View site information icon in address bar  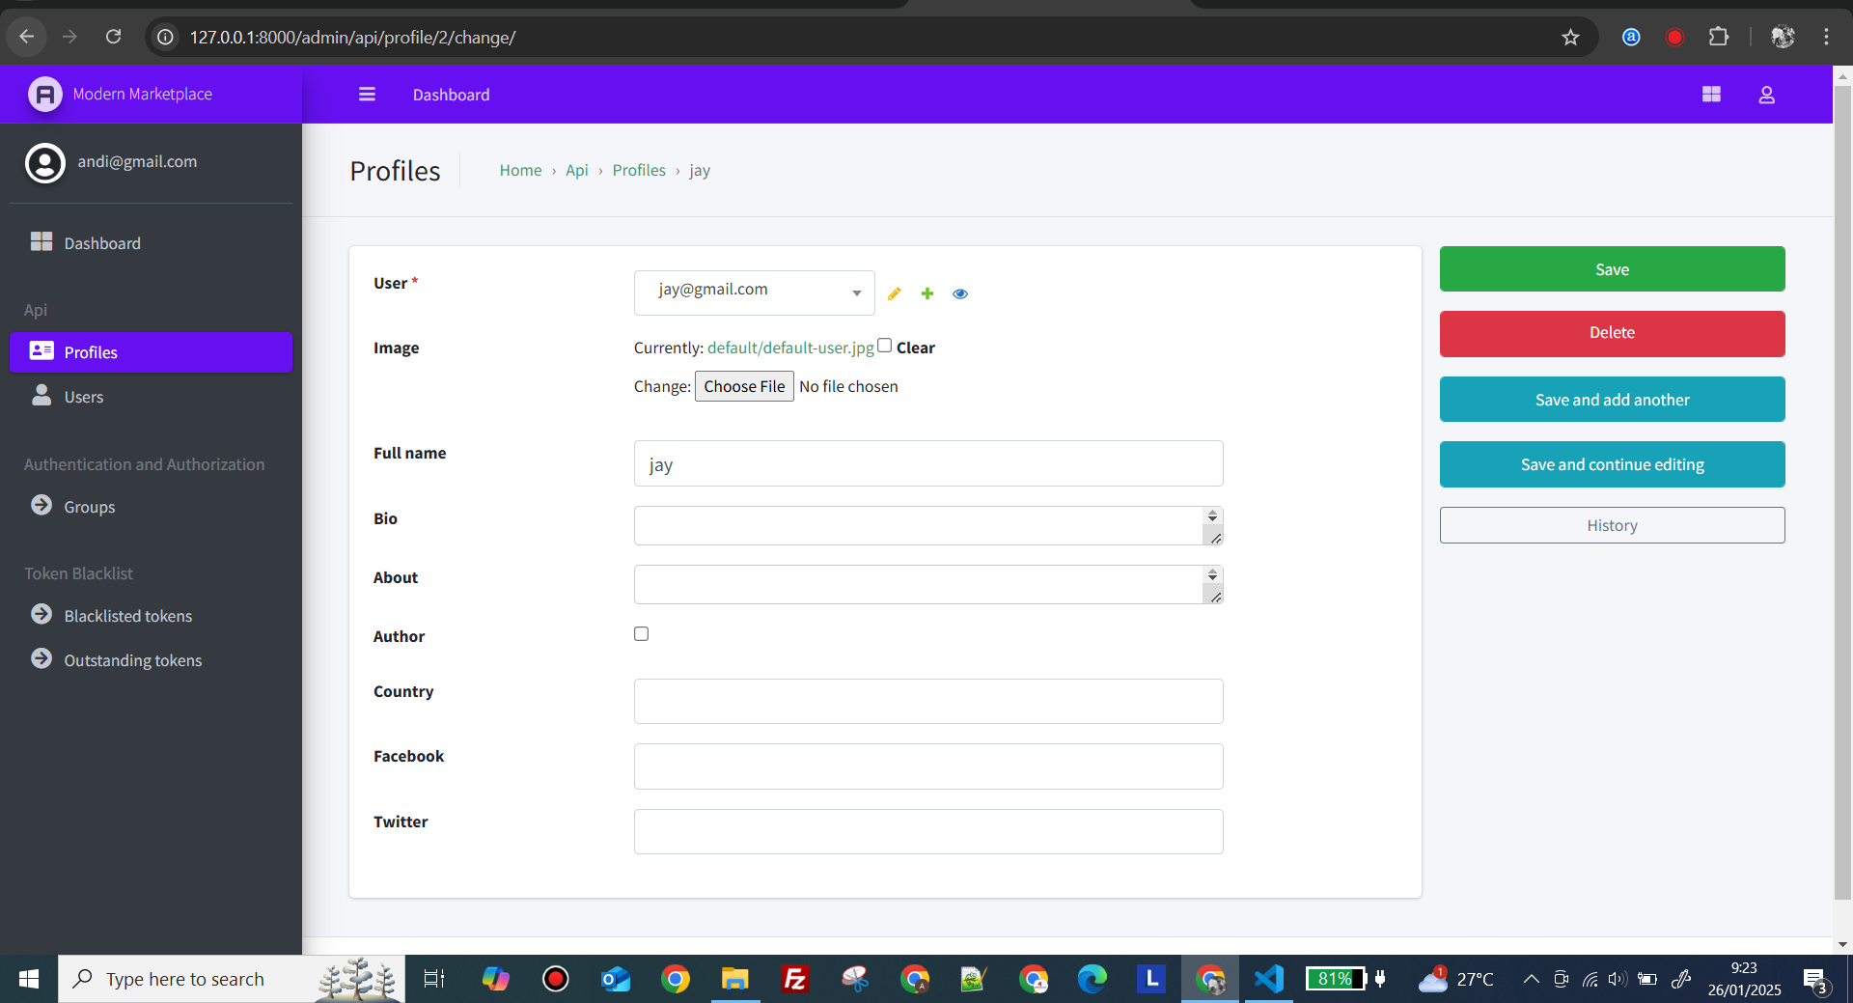[166, 37]
